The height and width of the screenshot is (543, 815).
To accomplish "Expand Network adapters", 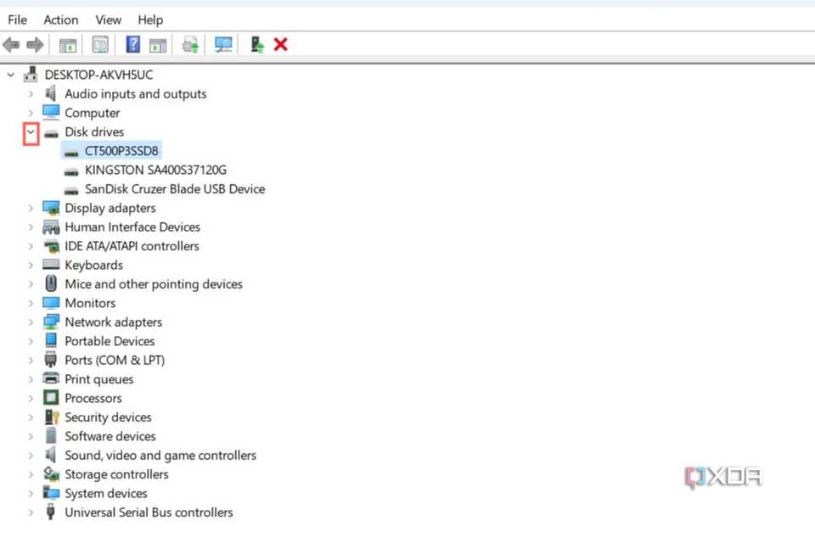I will click(x=31, y=322).
